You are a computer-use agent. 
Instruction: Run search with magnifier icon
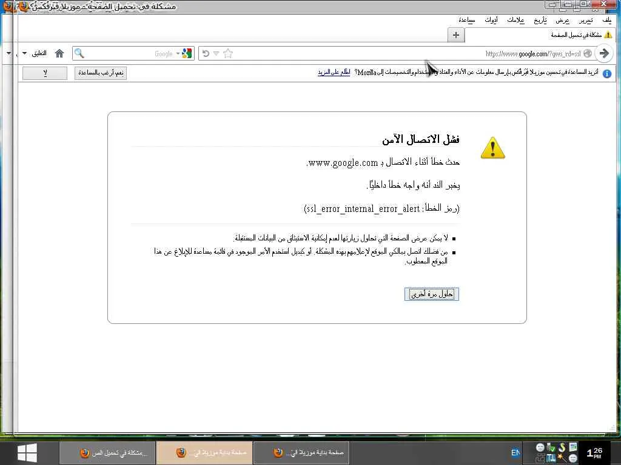pos(79,53)
